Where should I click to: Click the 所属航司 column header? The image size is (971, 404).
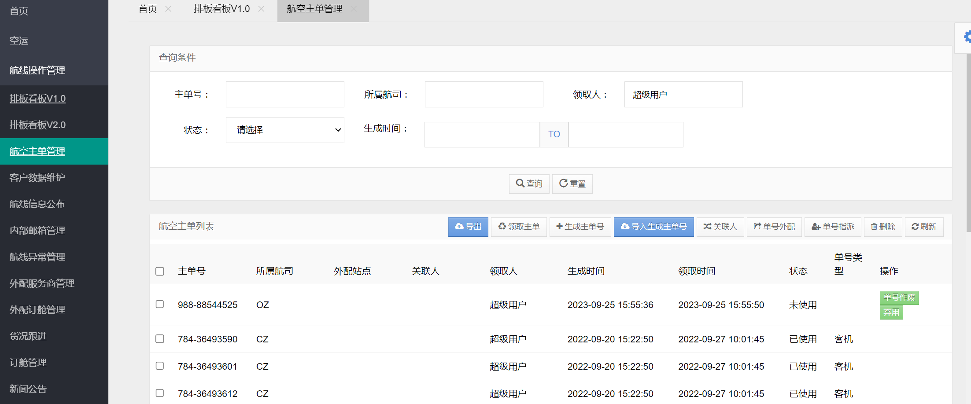point(275,271)
